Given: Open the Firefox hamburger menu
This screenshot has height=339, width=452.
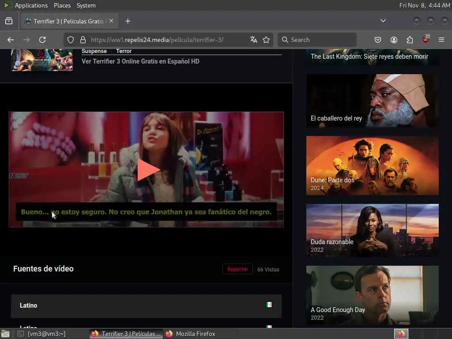Looking at the screenshot, I should tap(441, 40).
